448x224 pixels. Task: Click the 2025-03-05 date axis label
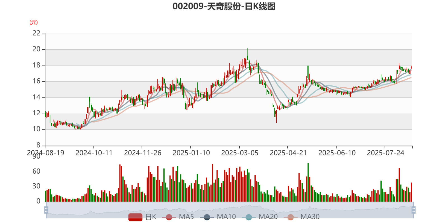pos(240,153)
